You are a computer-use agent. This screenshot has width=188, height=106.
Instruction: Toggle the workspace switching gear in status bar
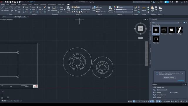point(172,101)
